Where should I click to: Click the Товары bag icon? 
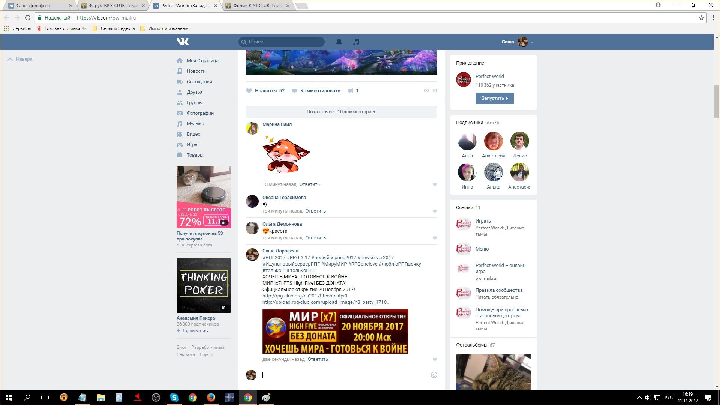tap(180, 155)
